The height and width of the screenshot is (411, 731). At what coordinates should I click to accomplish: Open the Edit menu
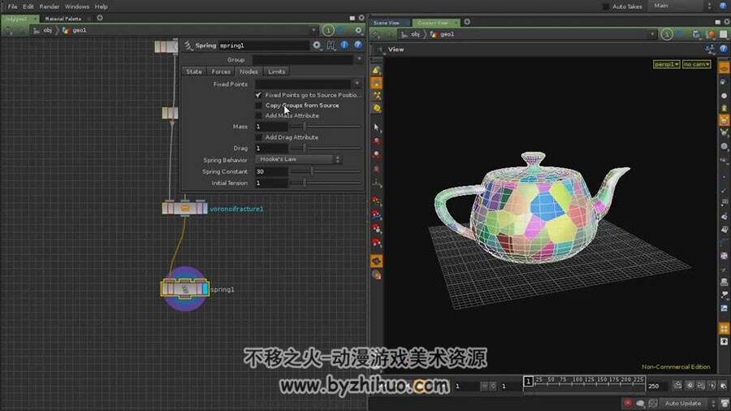click(x=28, y=6)
